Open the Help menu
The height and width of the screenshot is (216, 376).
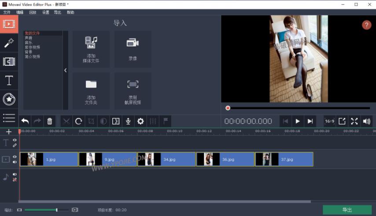(70, 12)
